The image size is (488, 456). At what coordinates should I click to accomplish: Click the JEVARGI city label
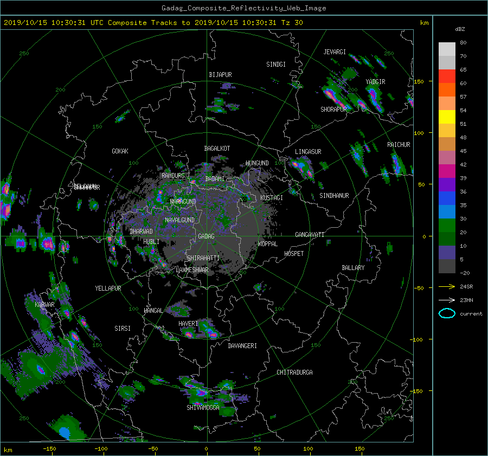[335, 52]
